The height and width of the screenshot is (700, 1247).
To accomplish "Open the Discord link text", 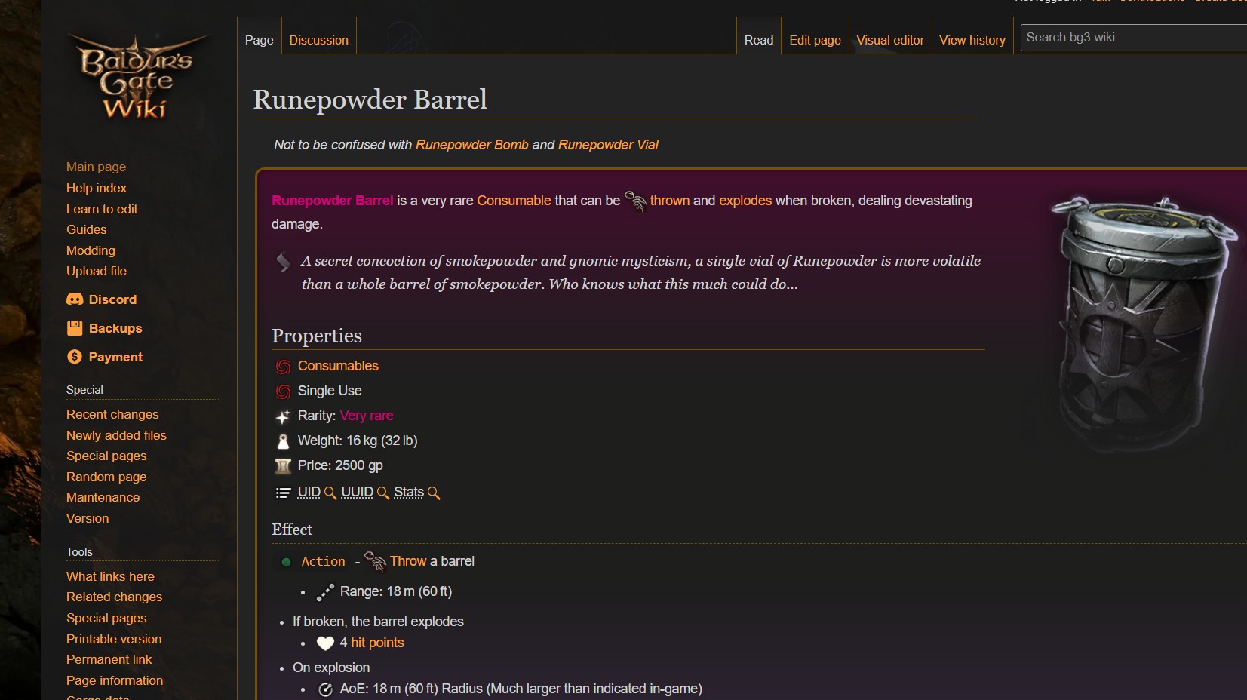I will pos(112,299).
